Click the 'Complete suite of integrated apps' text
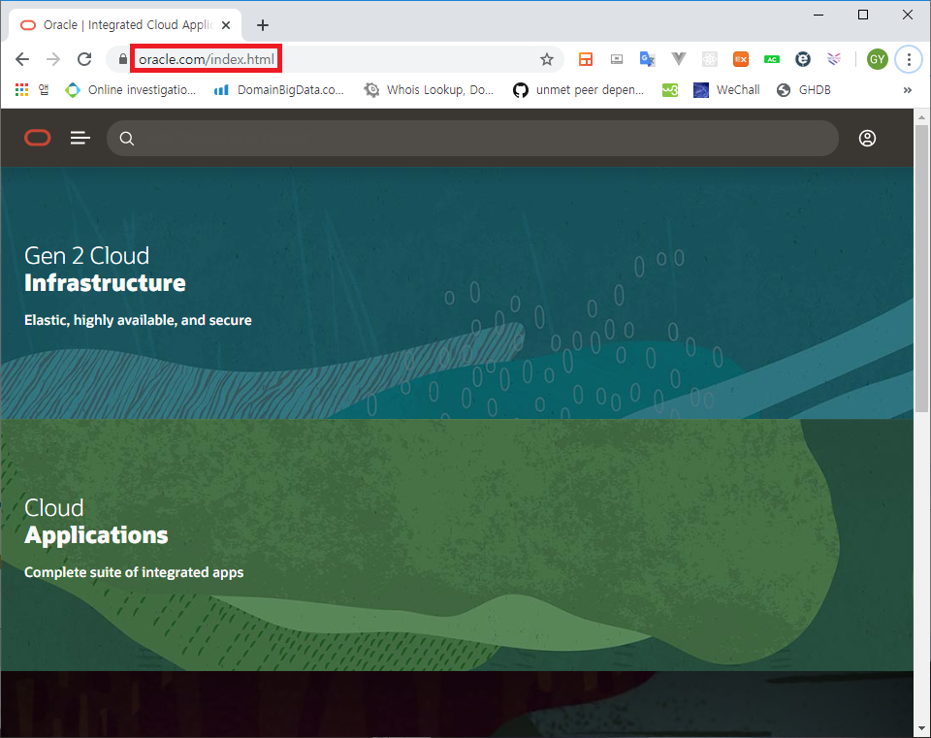Viewport: 931px width, 738px height. [x=134, y=572]
